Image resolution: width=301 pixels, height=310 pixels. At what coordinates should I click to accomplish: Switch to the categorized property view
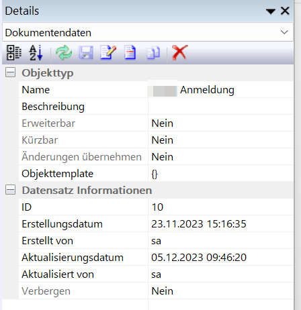tap(14, 53)
